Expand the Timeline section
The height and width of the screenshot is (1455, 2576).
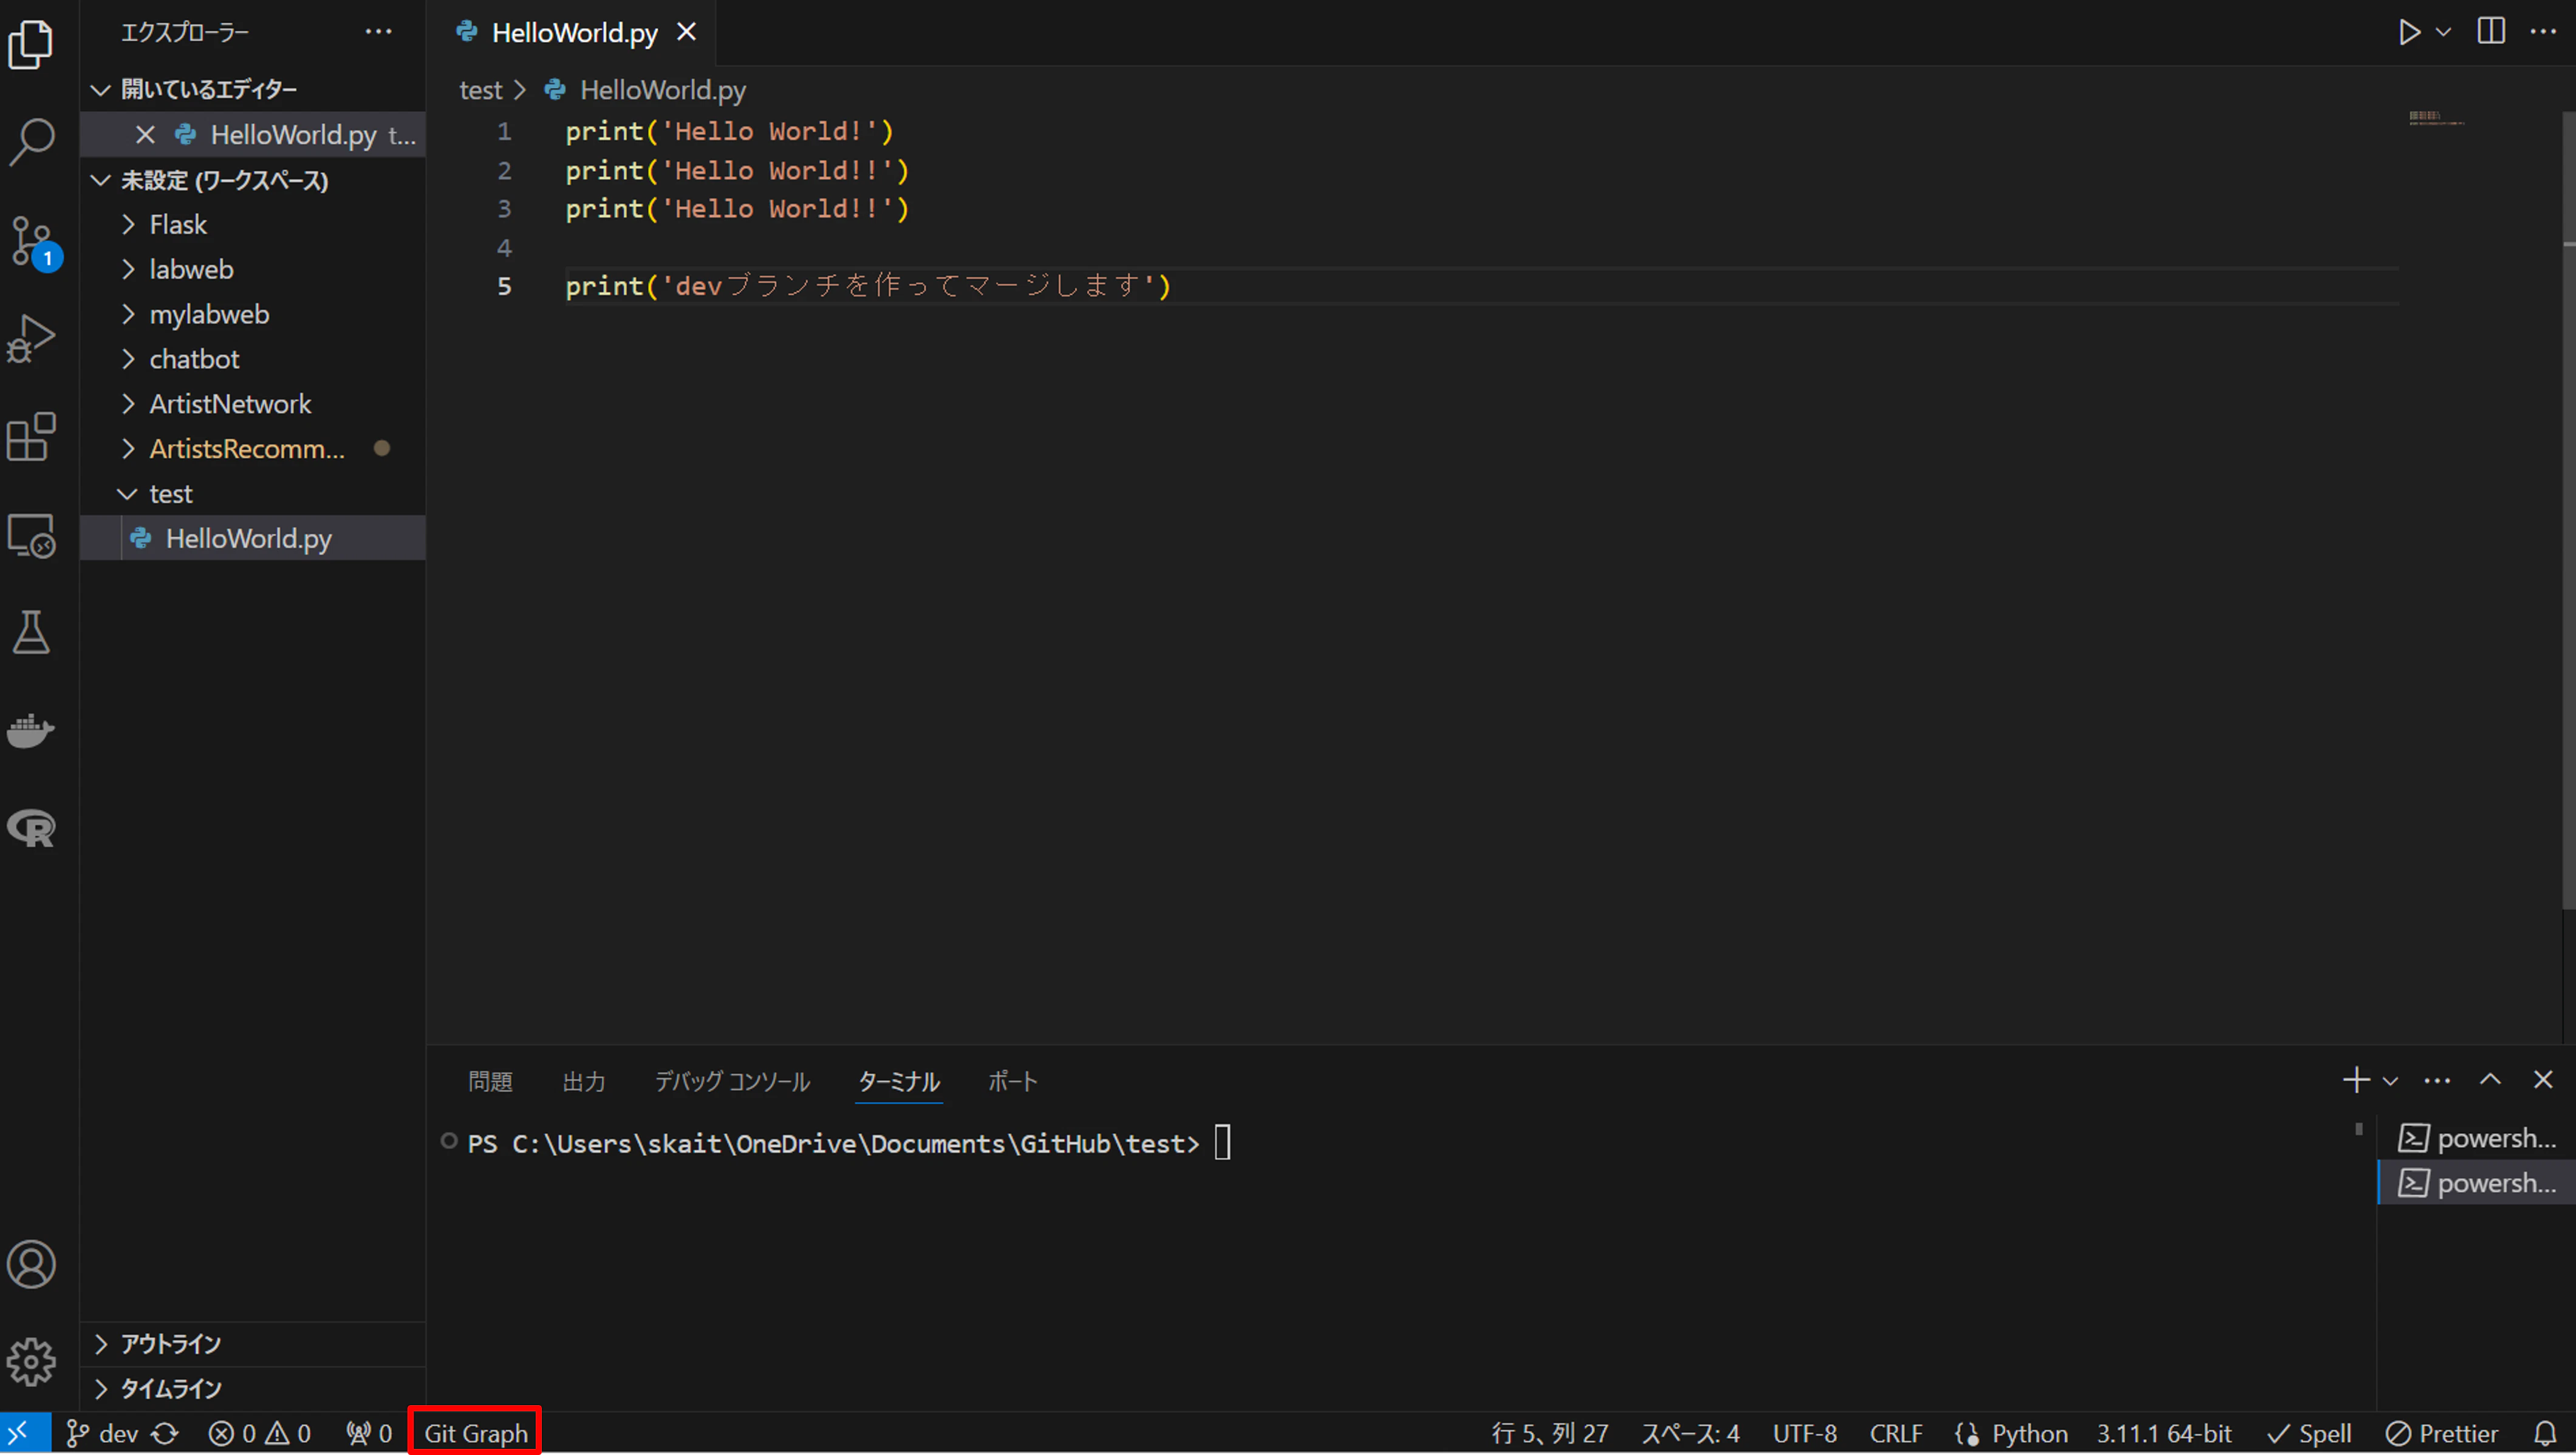click(x=253, y=1388)
